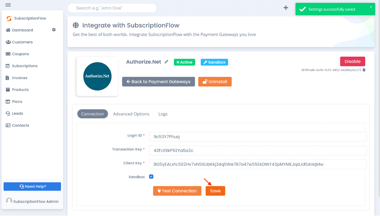Click the blue Sandbox badge
This screenshot has width=380, height=216.
click(x=214, y=62)
